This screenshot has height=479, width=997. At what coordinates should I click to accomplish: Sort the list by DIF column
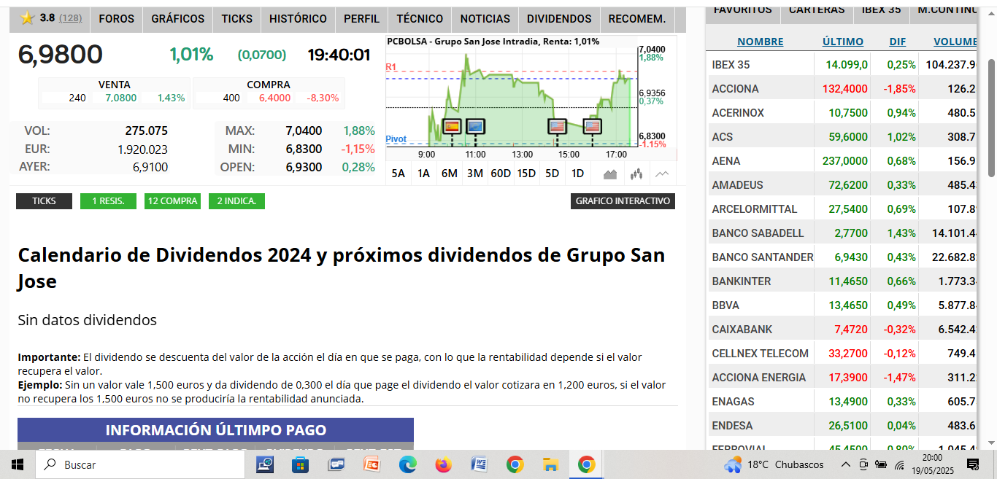[898, 42]
